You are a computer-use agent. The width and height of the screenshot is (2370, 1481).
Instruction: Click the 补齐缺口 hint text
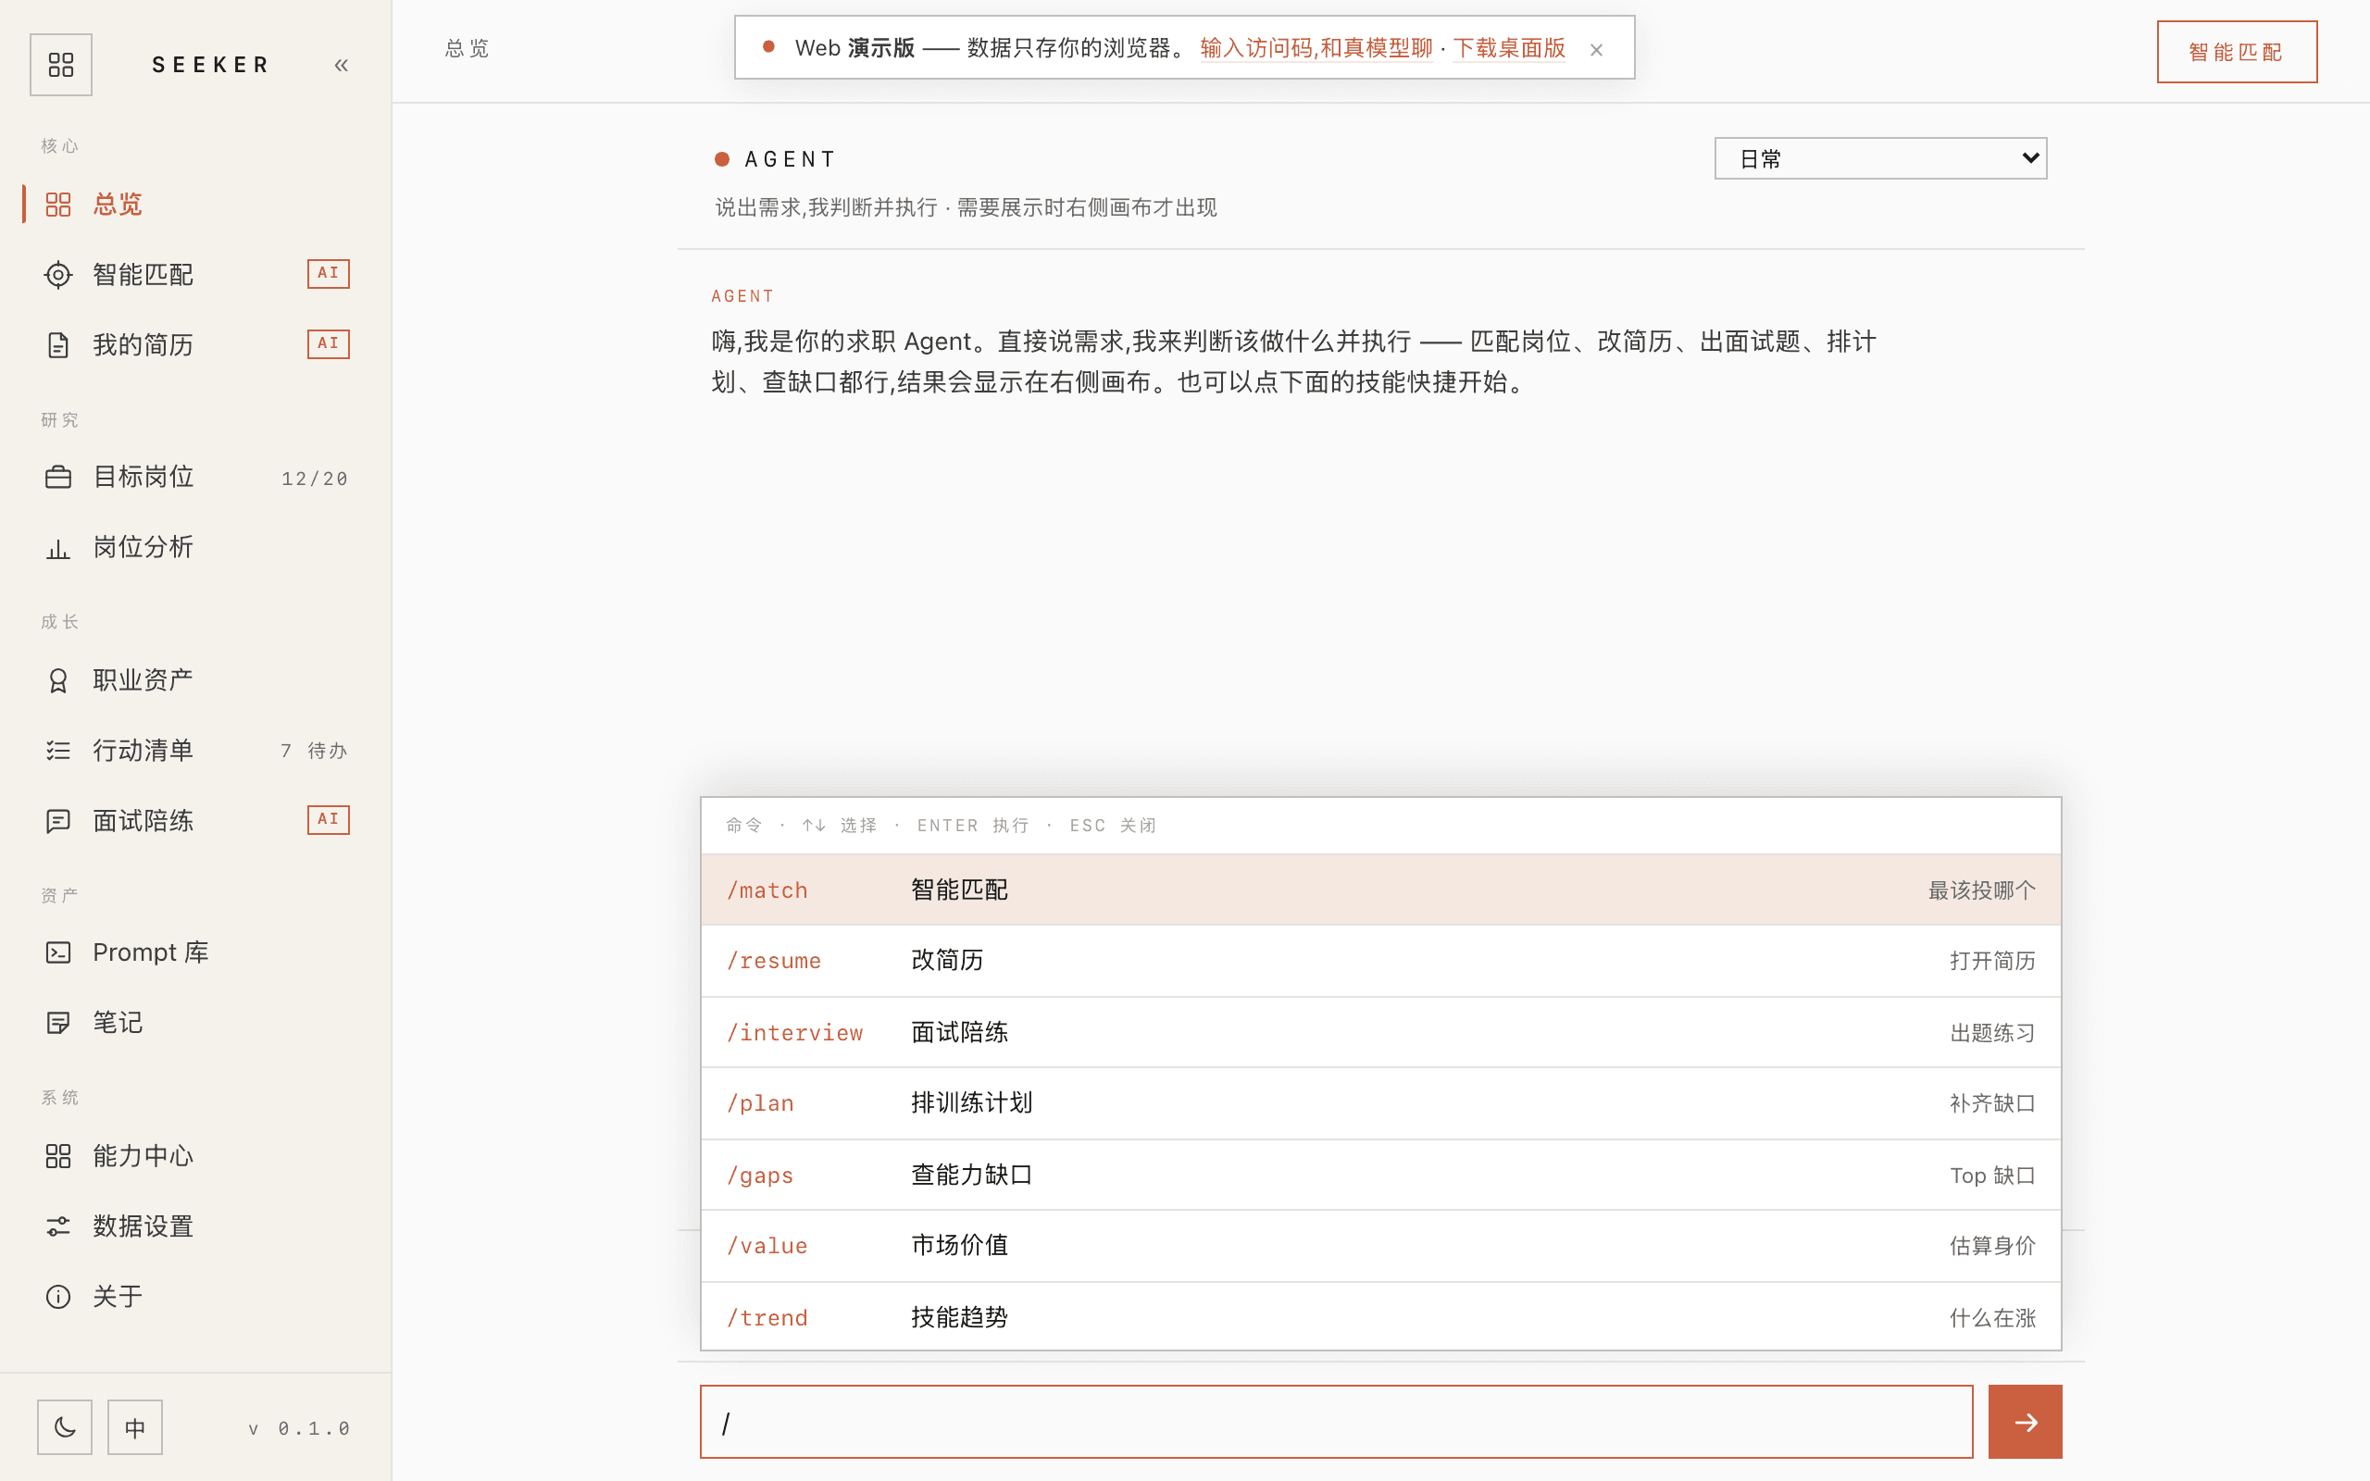[x=1993, y=1104]
